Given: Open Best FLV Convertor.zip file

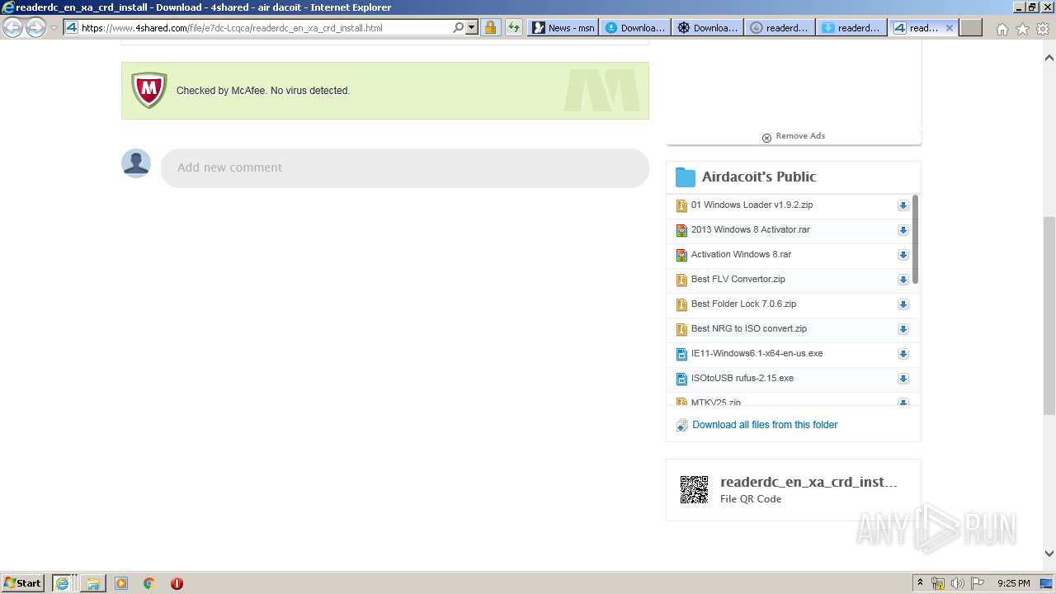Looking at the screenshot, I should [x=738, y=279].
